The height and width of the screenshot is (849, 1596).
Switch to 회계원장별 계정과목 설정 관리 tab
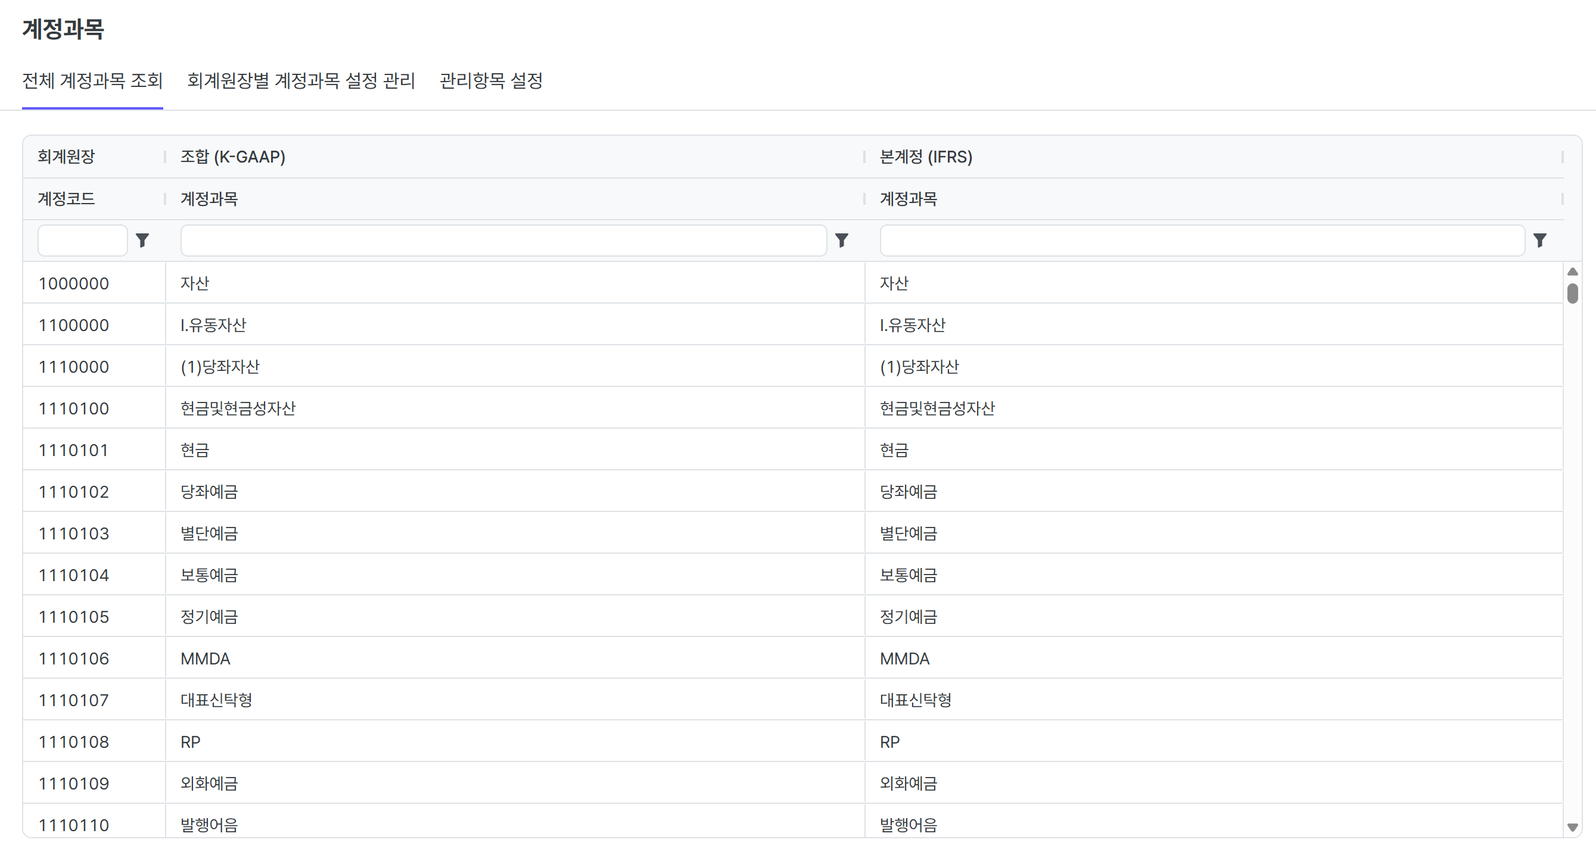tap(301, 80)
